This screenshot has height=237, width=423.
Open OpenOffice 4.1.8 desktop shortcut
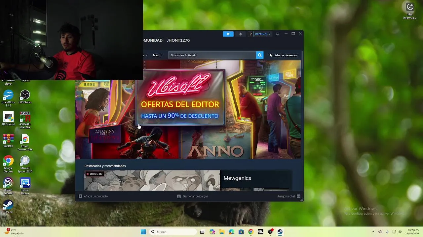click(8, 98)
